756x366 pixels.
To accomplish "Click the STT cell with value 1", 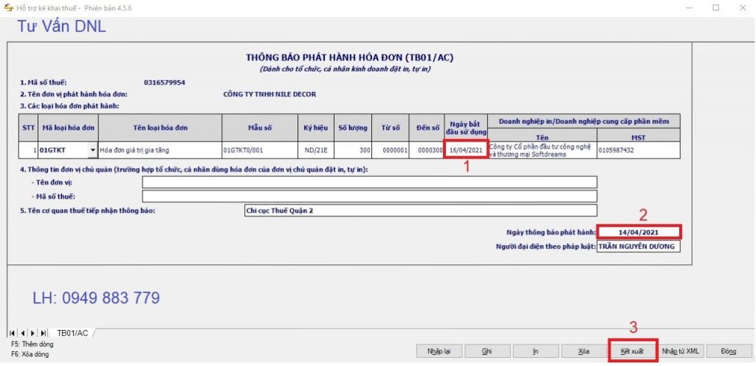I will tap(29, 150).
